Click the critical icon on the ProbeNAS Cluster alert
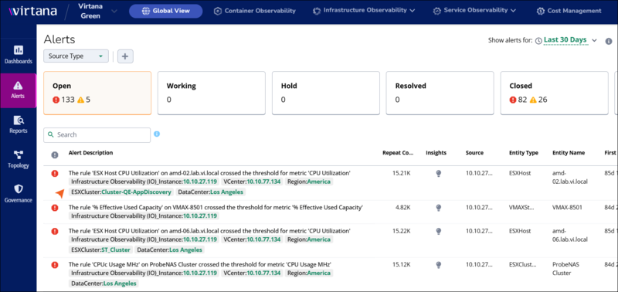 tap(55, 265)
